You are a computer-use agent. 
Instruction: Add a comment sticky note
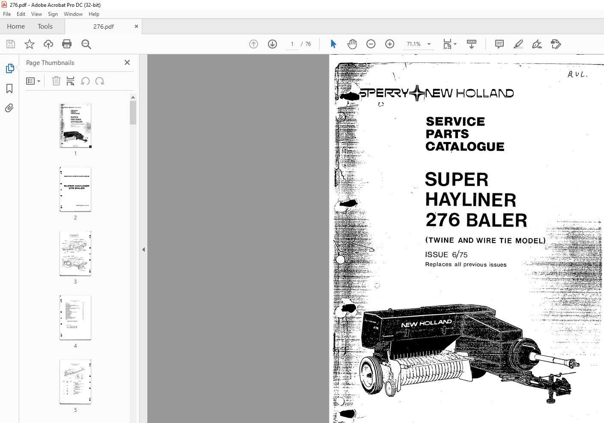coord(499,44)
